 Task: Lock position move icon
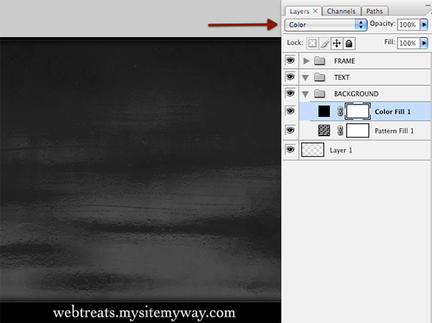(337, 43)
